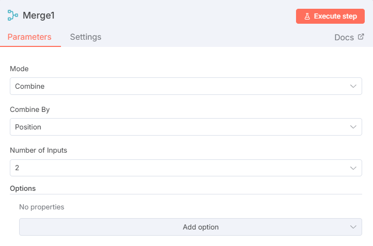
Task: Switch to the Parameters tab
Action: (29, 37)
